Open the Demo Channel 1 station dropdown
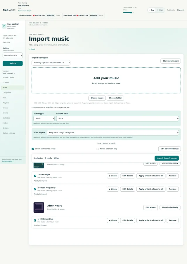This screenshot has height=264, width=187. click(x=13, y=55)
